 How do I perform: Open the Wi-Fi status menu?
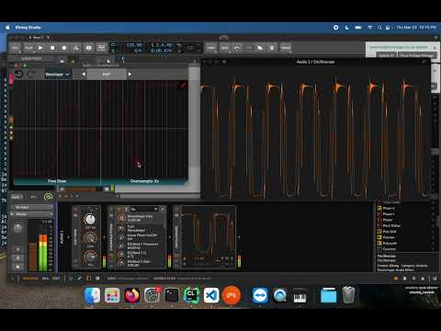[x=370, y=28]
